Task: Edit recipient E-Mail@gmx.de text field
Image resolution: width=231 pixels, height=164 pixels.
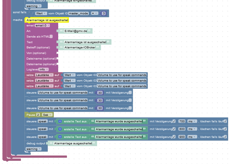Action: 76,31
